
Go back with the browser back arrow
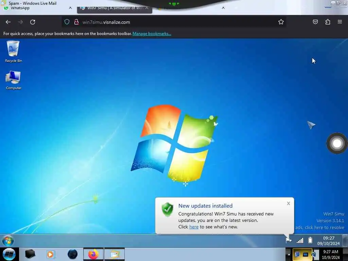(x=8, y=22)
